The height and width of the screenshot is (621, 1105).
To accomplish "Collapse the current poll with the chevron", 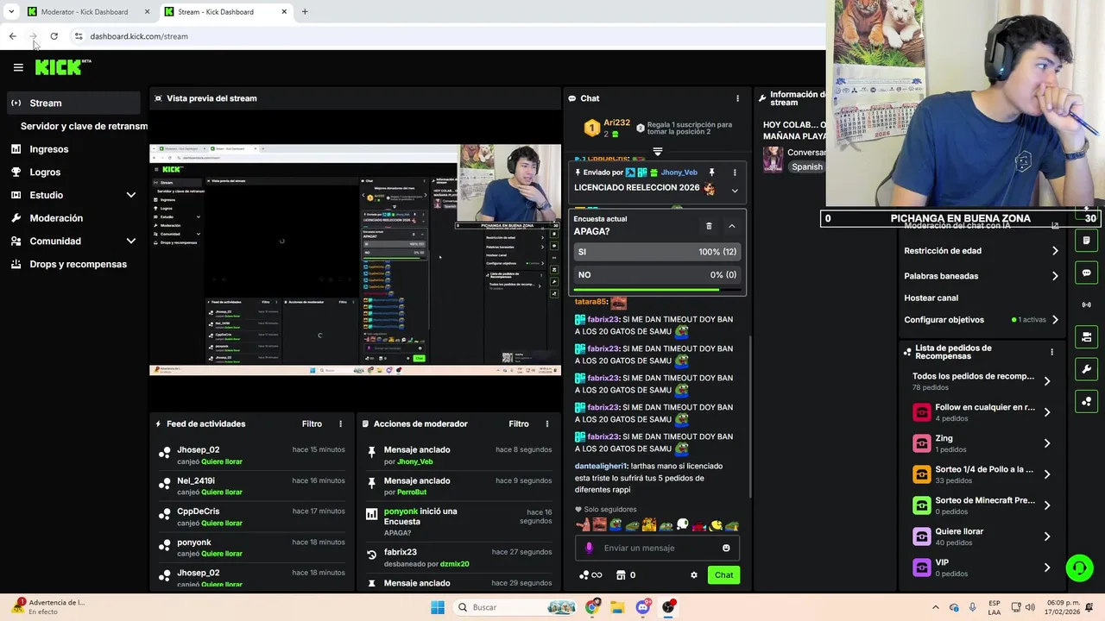I will click(732, 226).
